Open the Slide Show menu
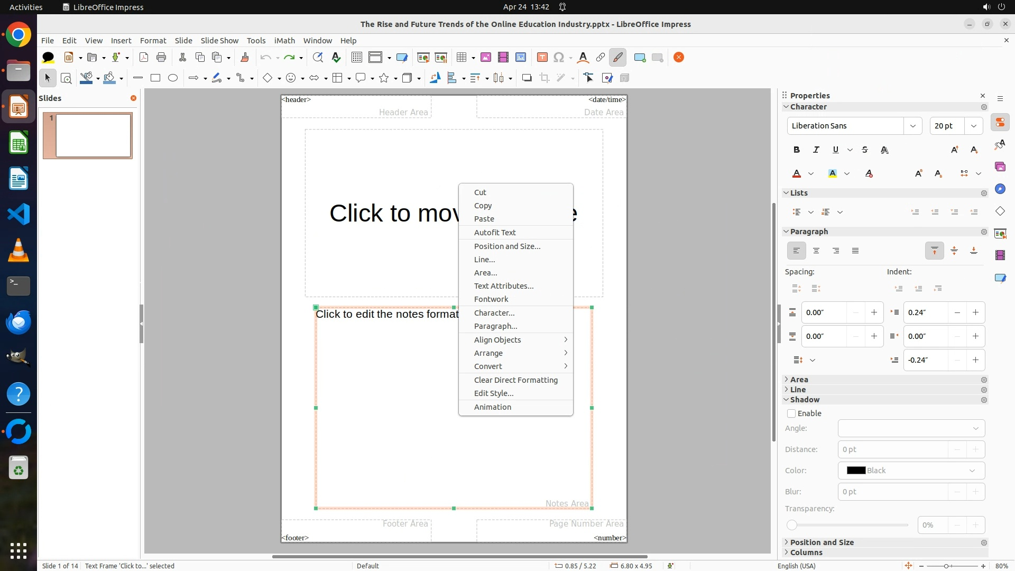 [x=219, y=41]
